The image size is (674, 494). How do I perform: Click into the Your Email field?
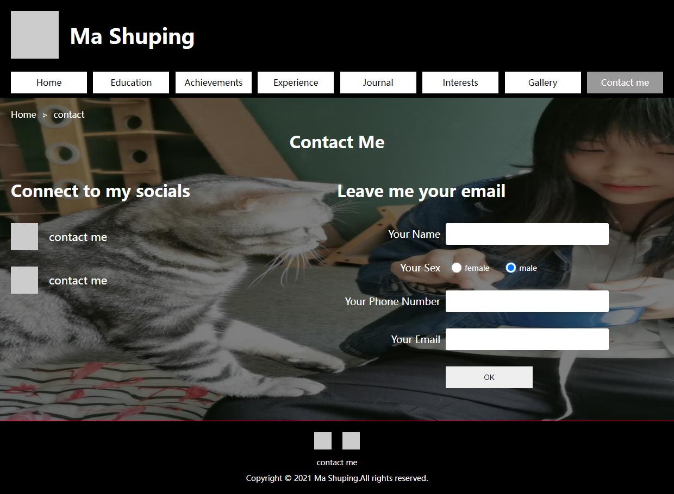[x=527, y=339]
